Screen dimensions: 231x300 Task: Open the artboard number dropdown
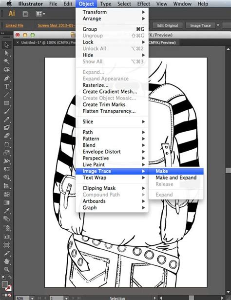tap(66, 298)
